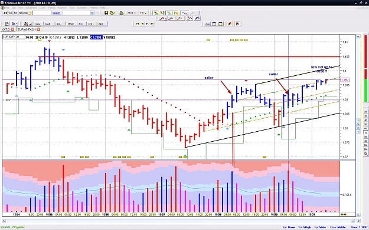Viewport: 369px width, 230px height.
Task: Click the trend line with red X icon
Action: click(x=189, y=18)
